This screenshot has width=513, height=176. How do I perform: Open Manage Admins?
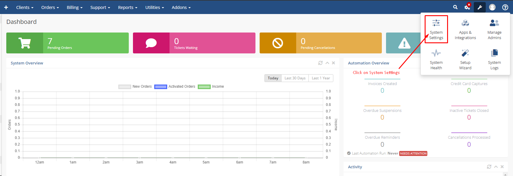point(494,29)
